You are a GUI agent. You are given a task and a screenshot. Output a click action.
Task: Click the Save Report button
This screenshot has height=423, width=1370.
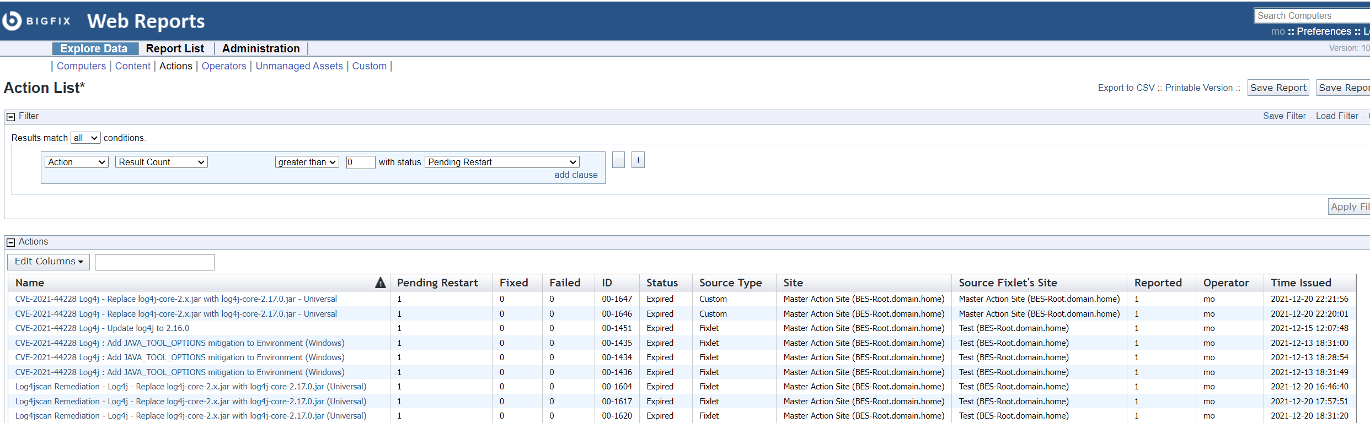point(1278,88)
